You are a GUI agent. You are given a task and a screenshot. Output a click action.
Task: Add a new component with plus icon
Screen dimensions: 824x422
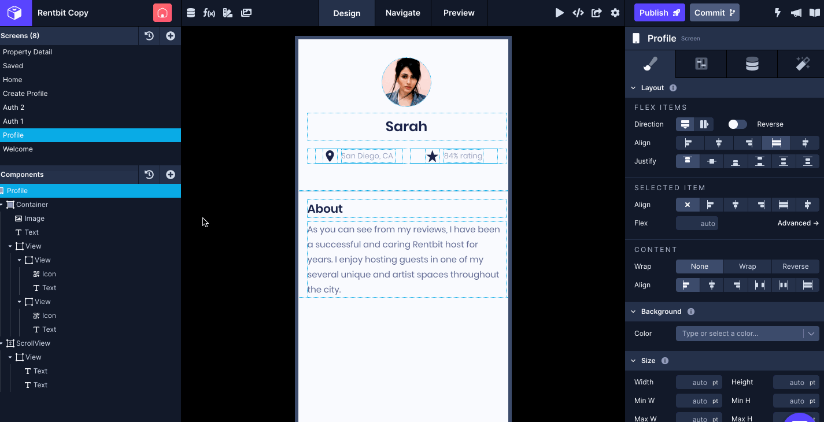(x=171, y=175)
